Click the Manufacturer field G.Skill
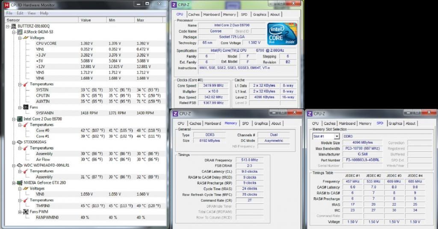Viewport: 438px width, 229px height. click(x=363, y=154)
